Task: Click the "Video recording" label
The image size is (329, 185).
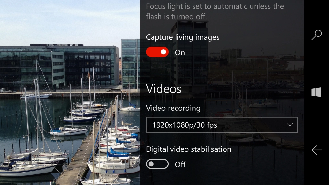Action: (x=173, y=108)
